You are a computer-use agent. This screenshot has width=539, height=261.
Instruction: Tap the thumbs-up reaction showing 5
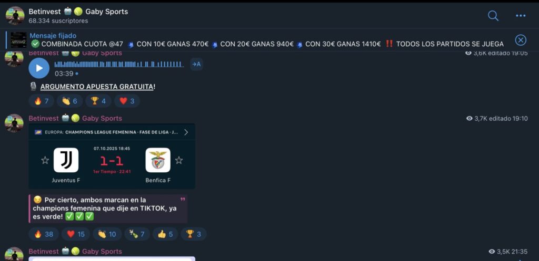pyautogui.click(x=165, y=234)
